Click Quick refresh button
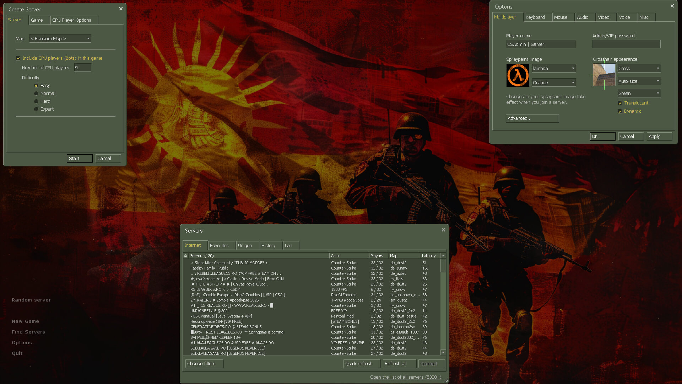 [362, 364]
